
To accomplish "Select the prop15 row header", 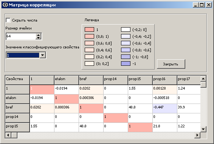I will (x=17, y=127).
